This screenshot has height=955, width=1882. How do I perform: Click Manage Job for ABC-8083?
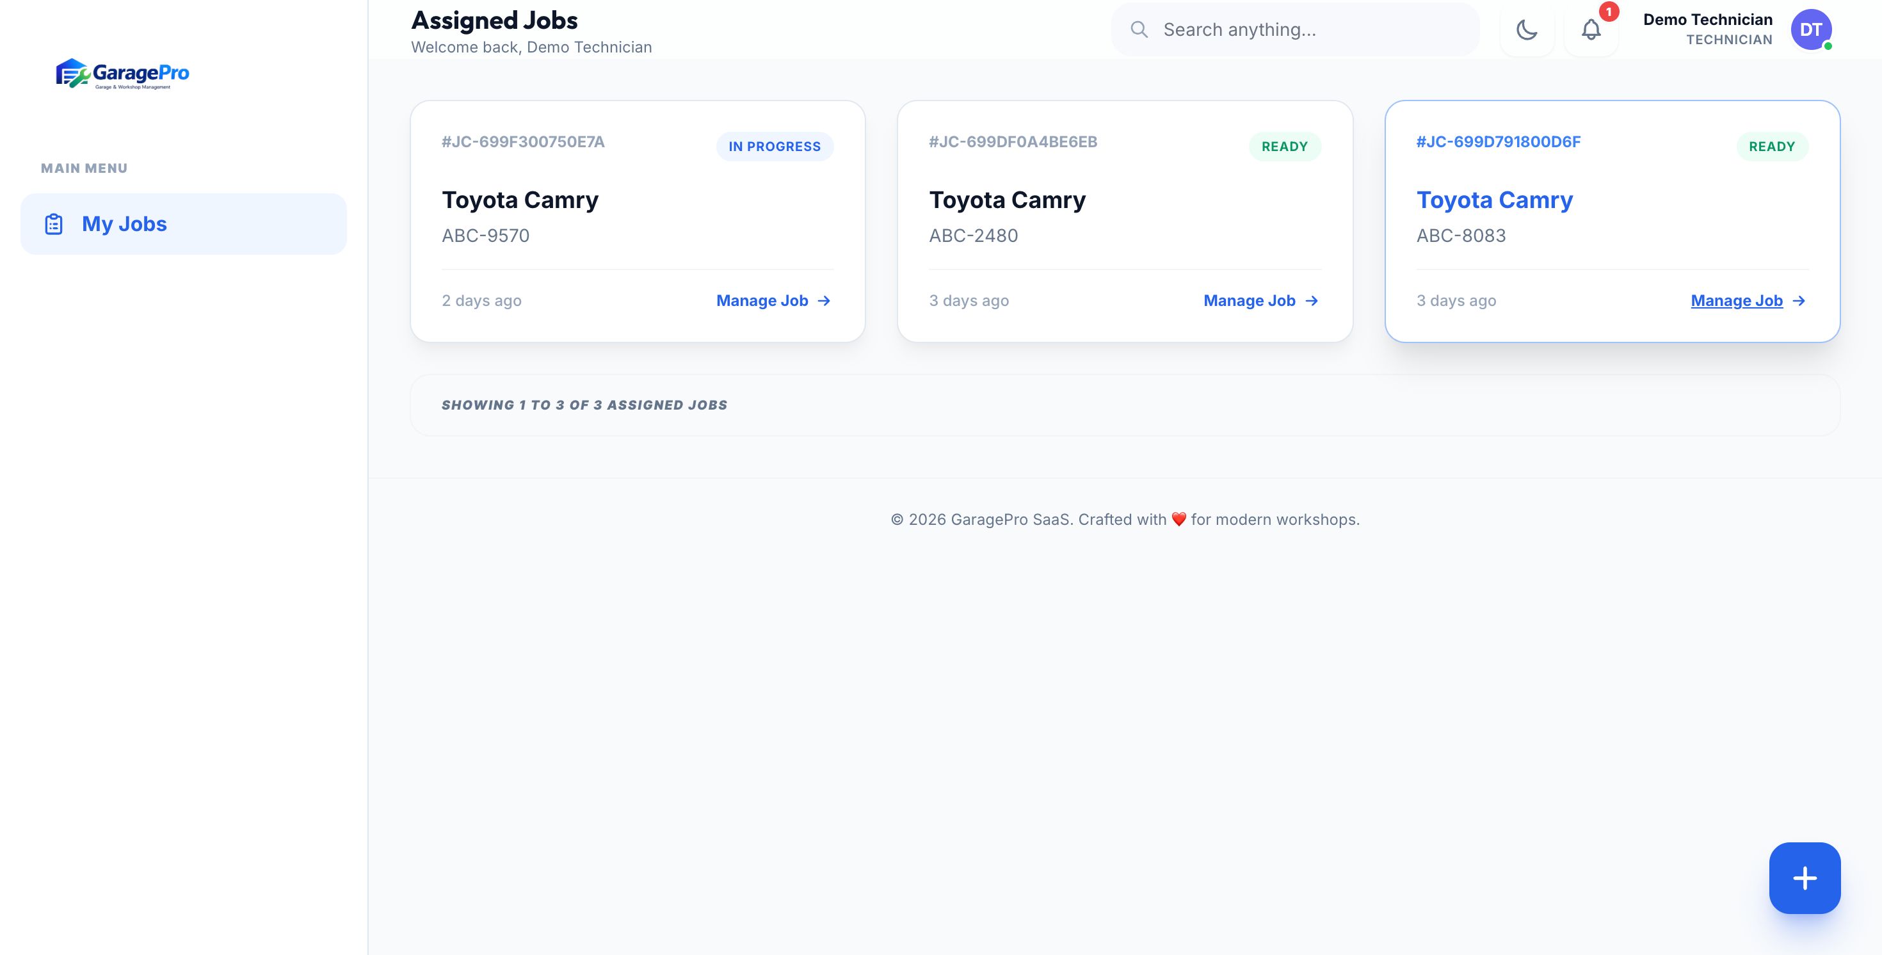[1736, 301]
